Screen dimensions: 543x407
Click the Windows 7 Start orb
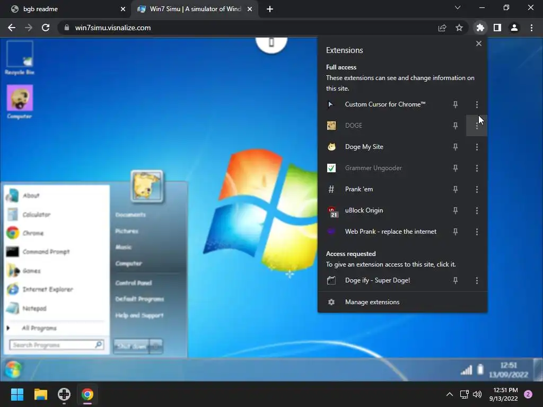[13, 369]
